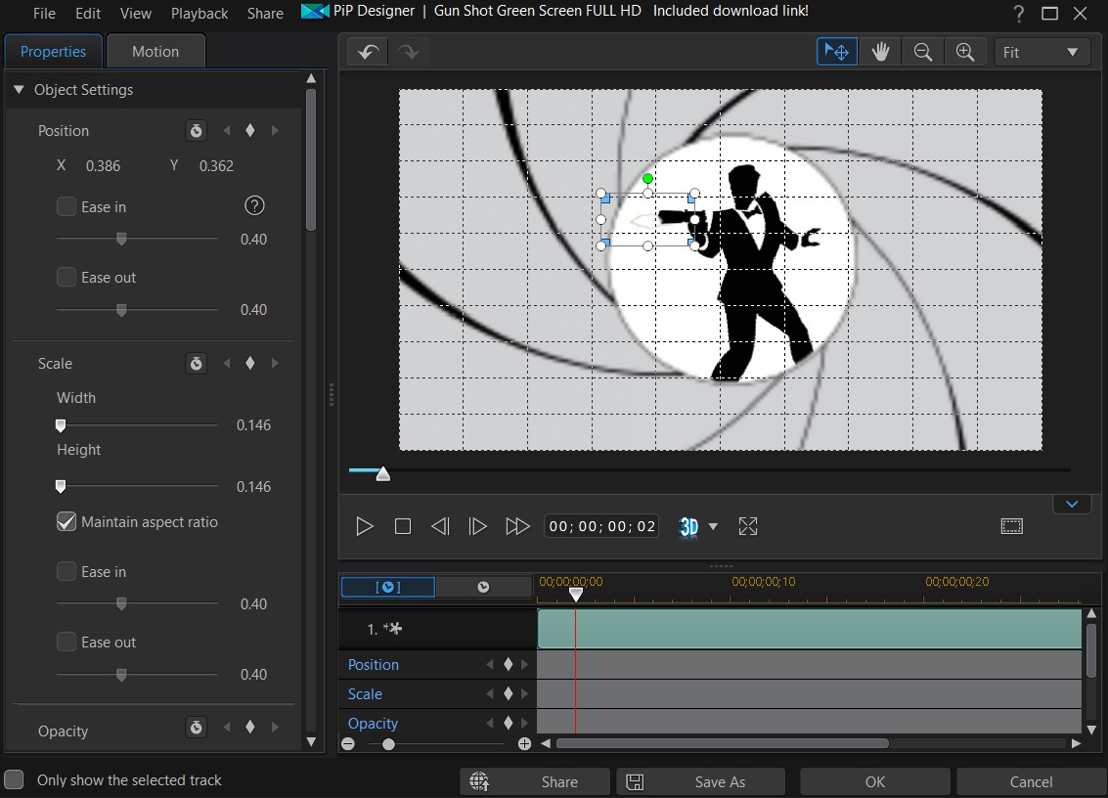
Task: Click the zoom out magnifier
Action: [923, 52]
